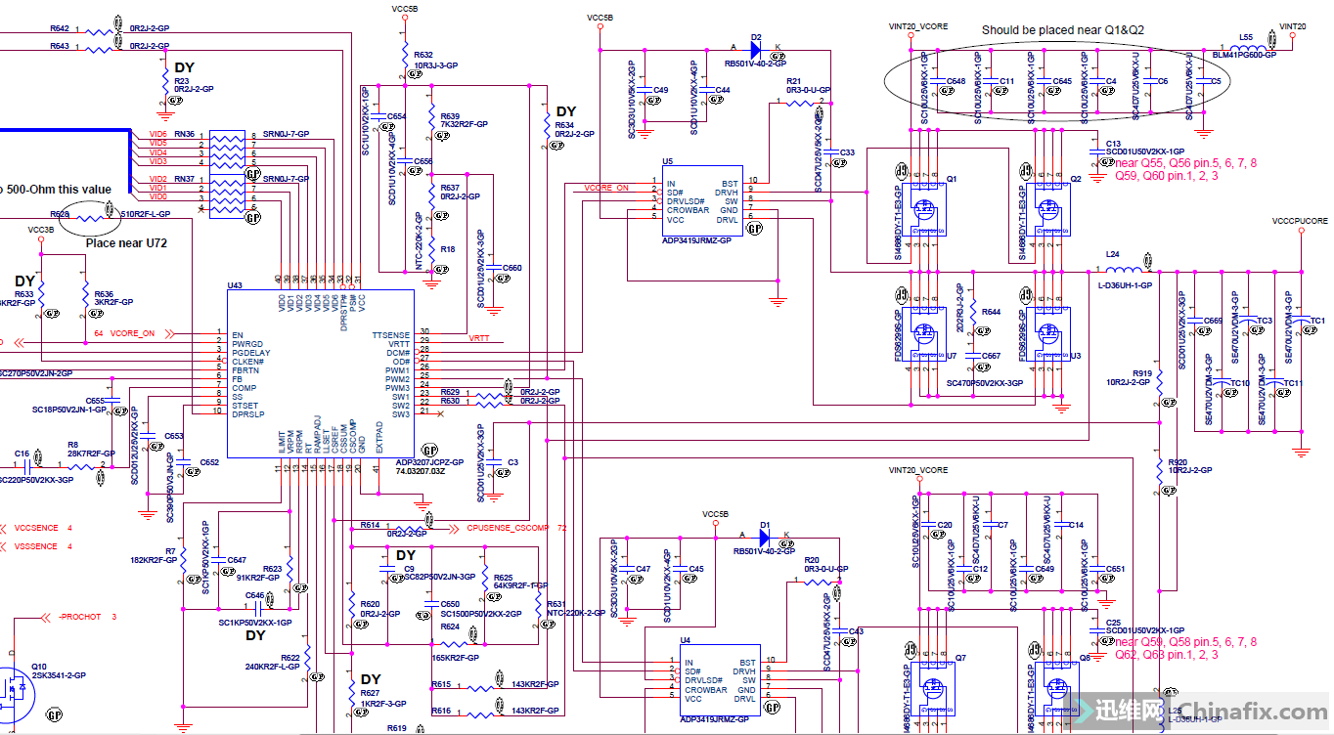Click the R920 resistor label
This screenshot has width=1334, height=735.
pyautogui.click(x=1178, y=461)
